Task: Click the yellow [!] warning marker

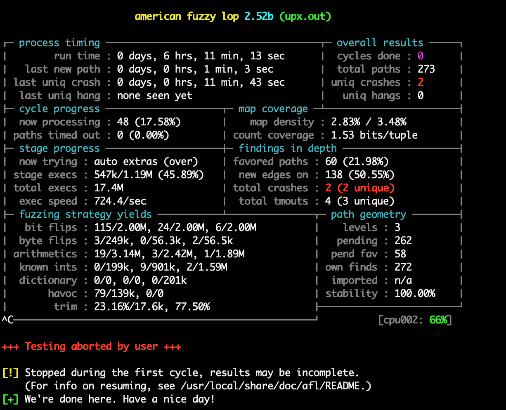Action: point(10,373)
